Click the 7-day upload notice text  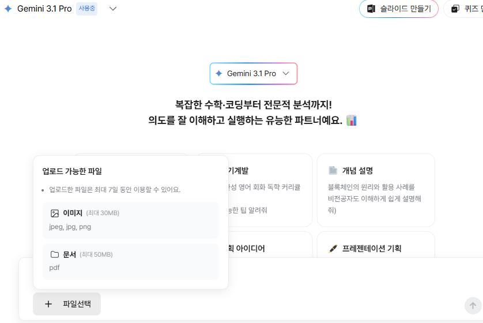(x=115, y=190)
